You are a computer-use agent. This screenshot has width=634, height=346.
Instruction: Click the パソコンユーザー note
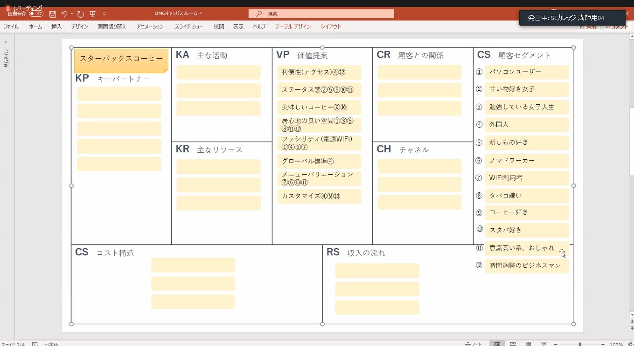[527, 72]
